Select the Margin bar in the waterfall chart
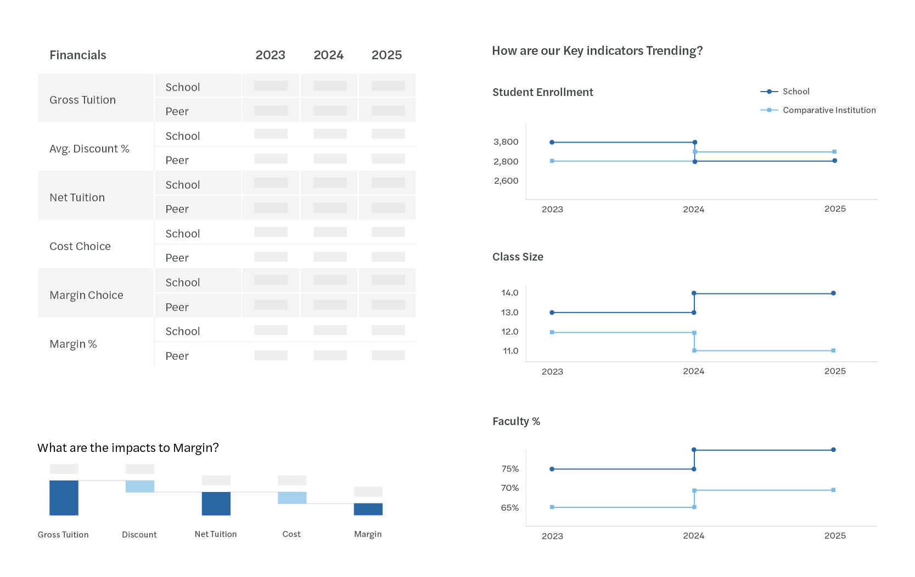This screenshot has width=915, height=577. click(368, 509)
